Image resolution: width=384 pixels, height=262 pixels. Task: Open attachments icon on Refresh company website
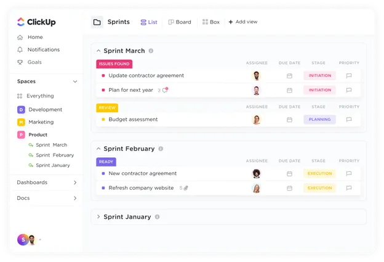click(x=186, y=188)
